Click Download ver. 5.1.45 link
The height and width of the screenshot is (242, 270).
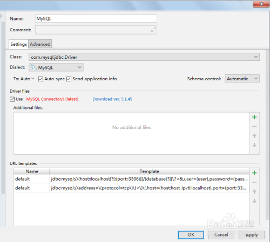(112, 99)
